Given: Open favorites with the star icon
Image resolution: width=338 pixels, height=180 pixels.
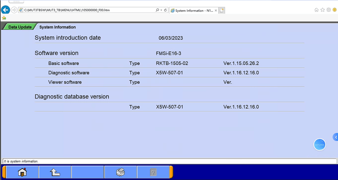Looking at the screenshot, I should pos(323,10).
